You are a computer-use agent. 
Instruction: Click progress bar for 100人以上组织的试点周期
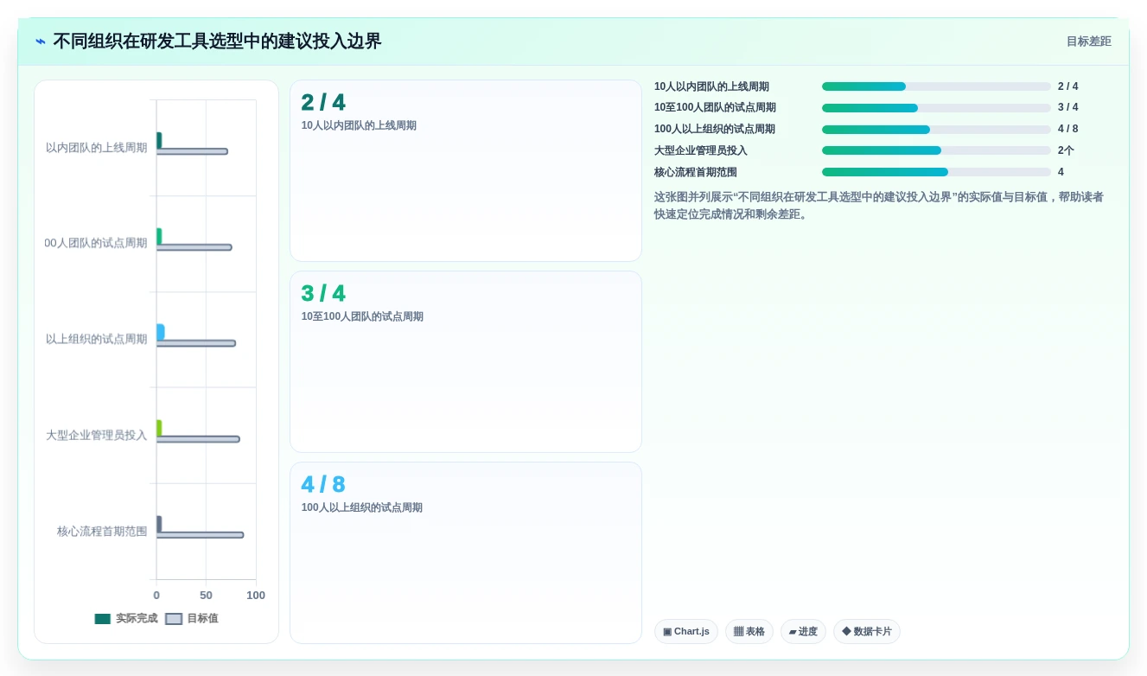coord(936,130)
